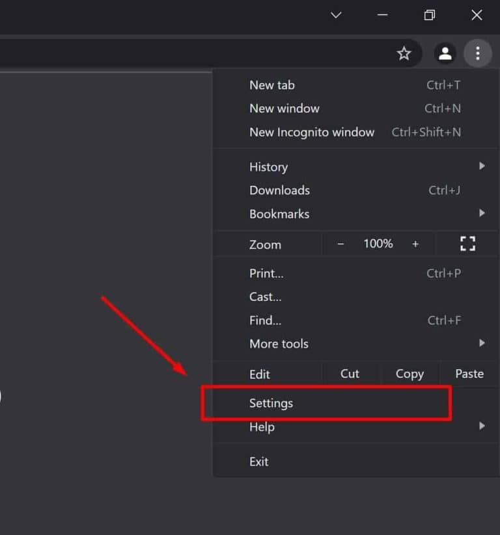Click the bookmark star icon in the address bar
500x535 pixels.
point(404,53)
